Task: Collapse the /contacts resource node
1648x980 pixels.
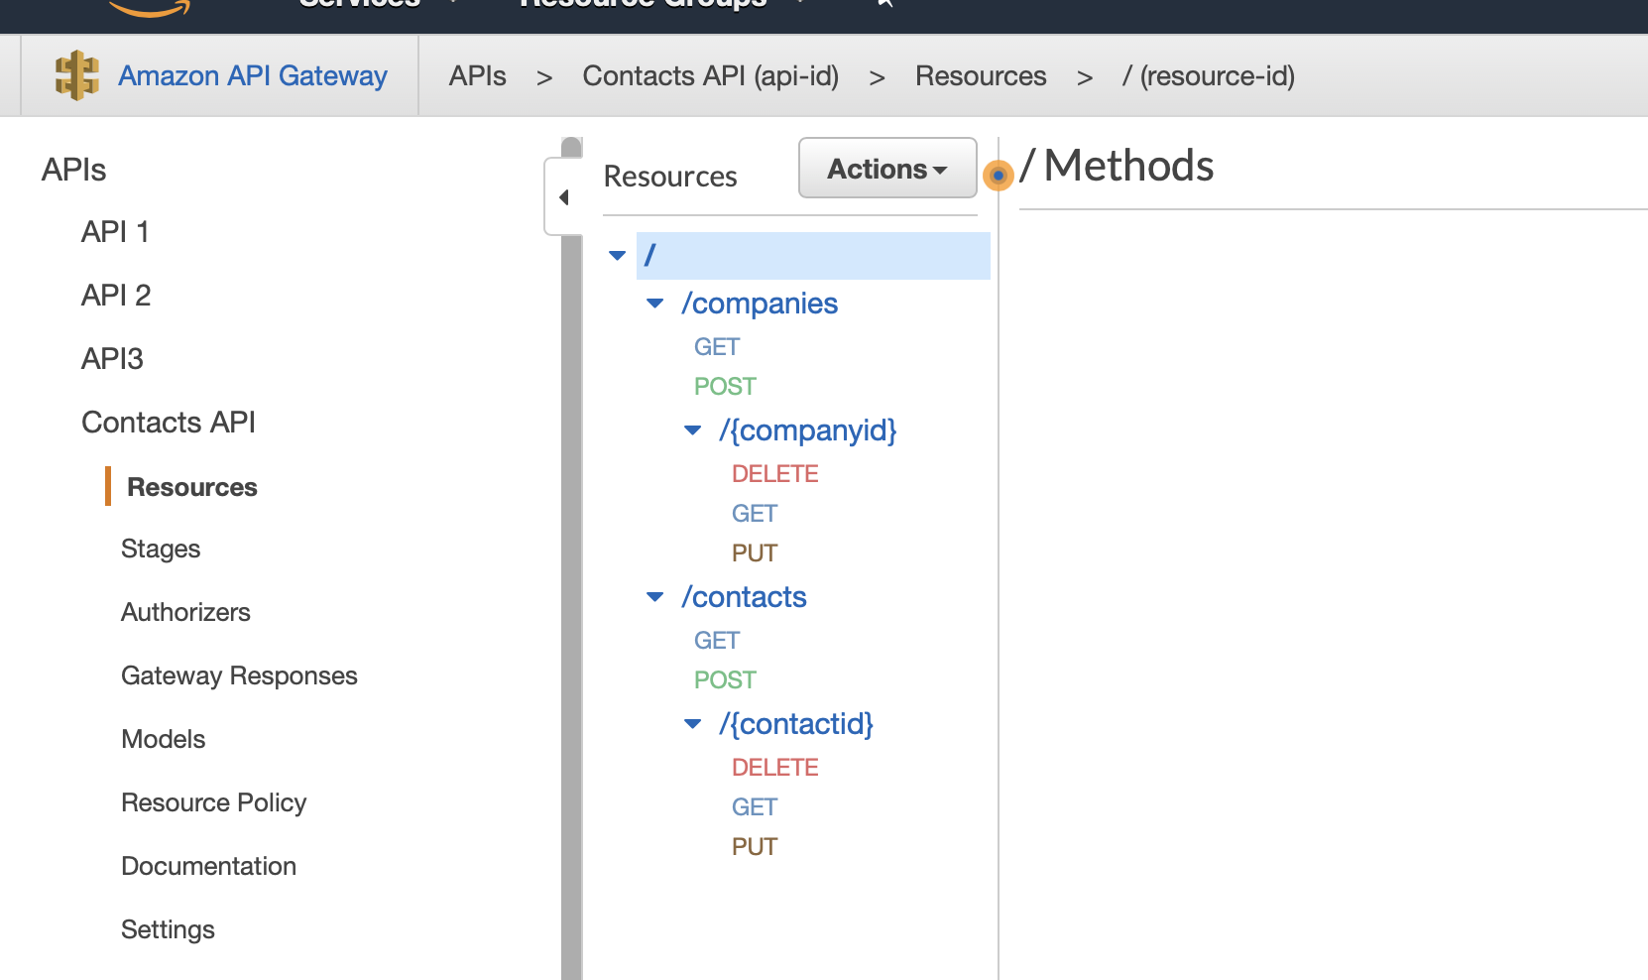Action: [x=655, y=597]
